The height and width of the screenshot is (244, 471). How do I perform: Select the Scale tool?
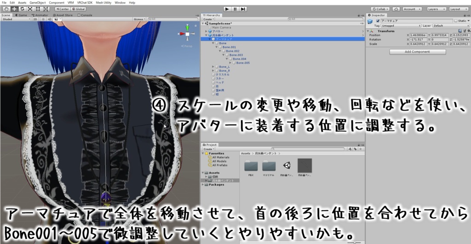(30, 9)
